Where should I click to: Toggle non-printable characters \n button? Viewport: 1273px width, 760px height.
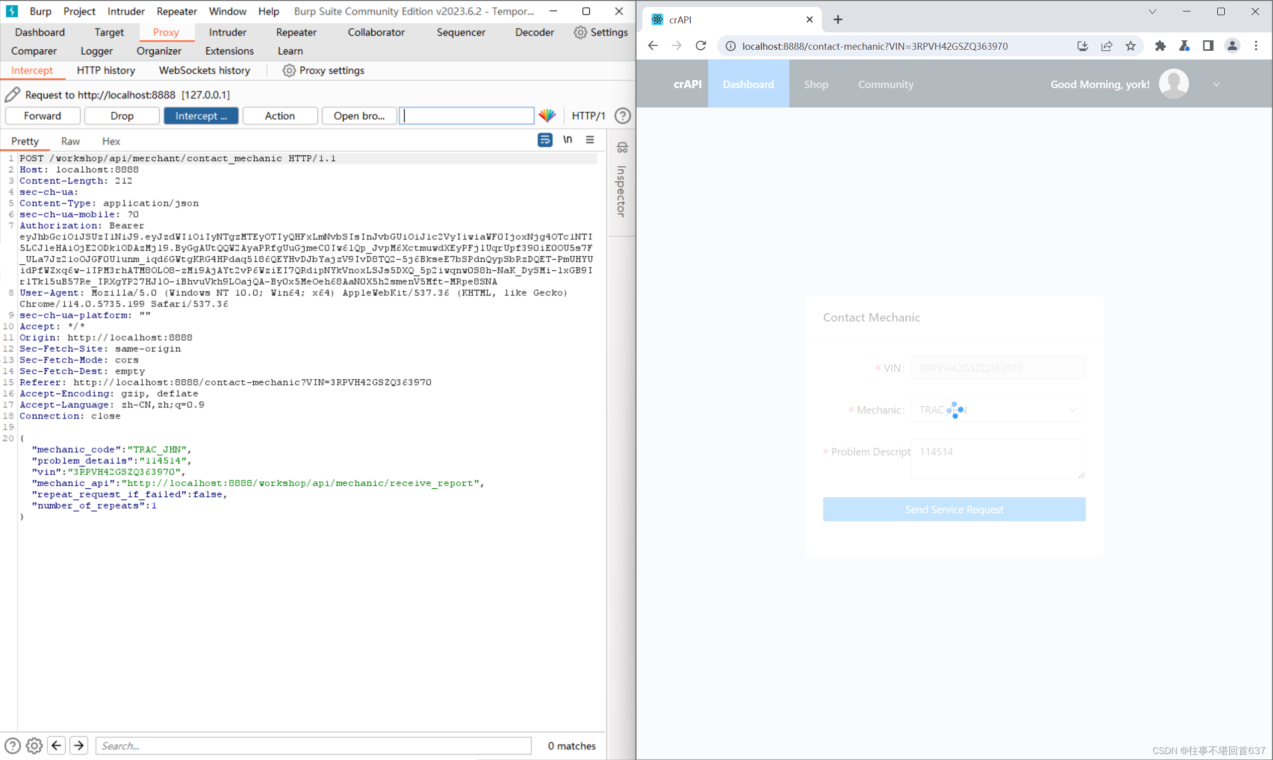click(567, 140)
